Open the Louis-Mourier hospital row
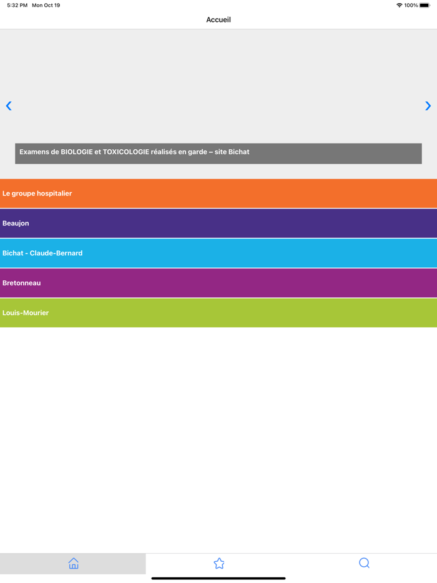This screenshot has height=583, width=437. [x=219, y=313]
